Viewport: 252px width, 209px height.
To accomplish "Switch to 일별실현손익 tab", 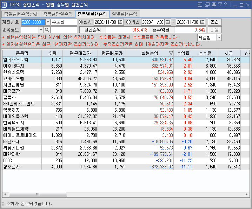I will [125, 14].
